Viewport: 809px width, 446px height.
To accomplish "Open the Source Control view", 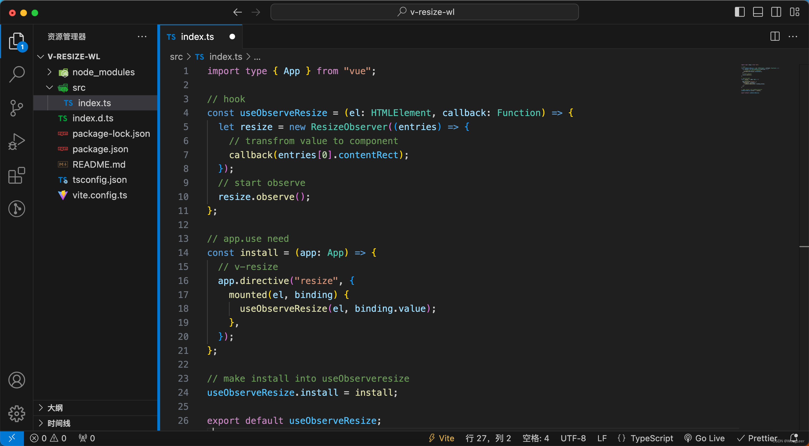I will pyautogui.click(x=17, y=108).
